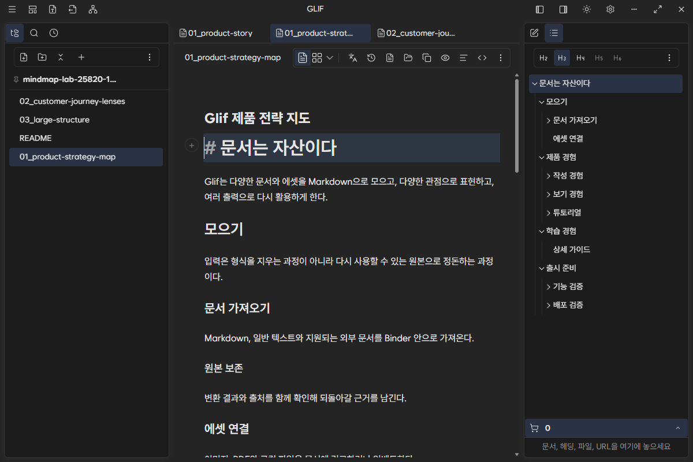This screenshot has height=462, width=693.
Task: Switch to 02_customer-jou... tab
Action: pos(417,33)
